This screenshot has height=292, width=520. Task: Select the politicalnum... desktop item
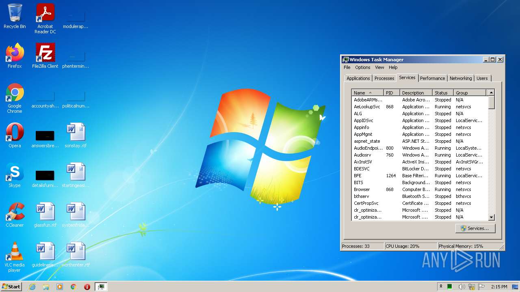coord(76,99)
